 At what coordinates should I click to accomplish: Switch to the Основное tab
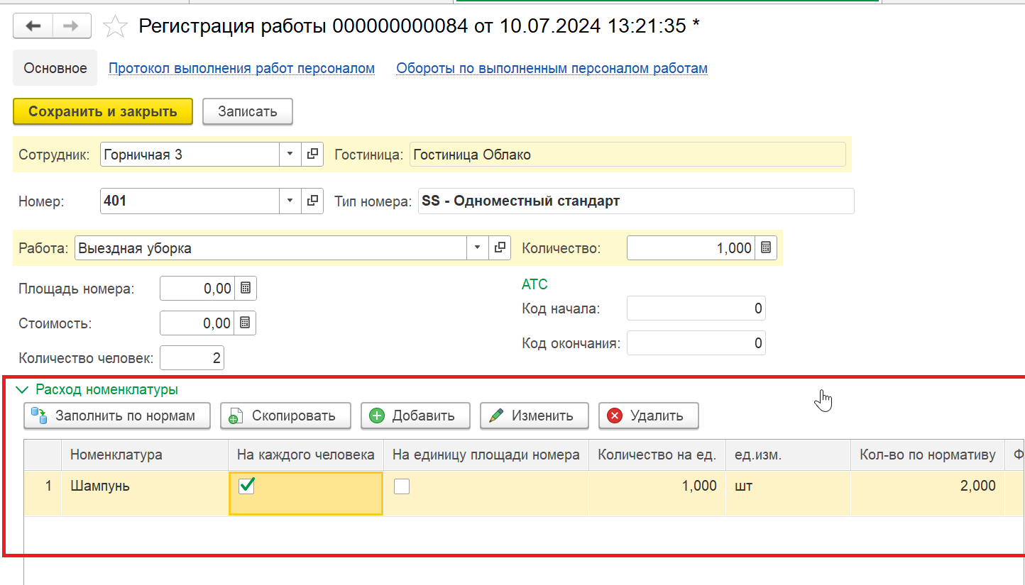point(55,68)
